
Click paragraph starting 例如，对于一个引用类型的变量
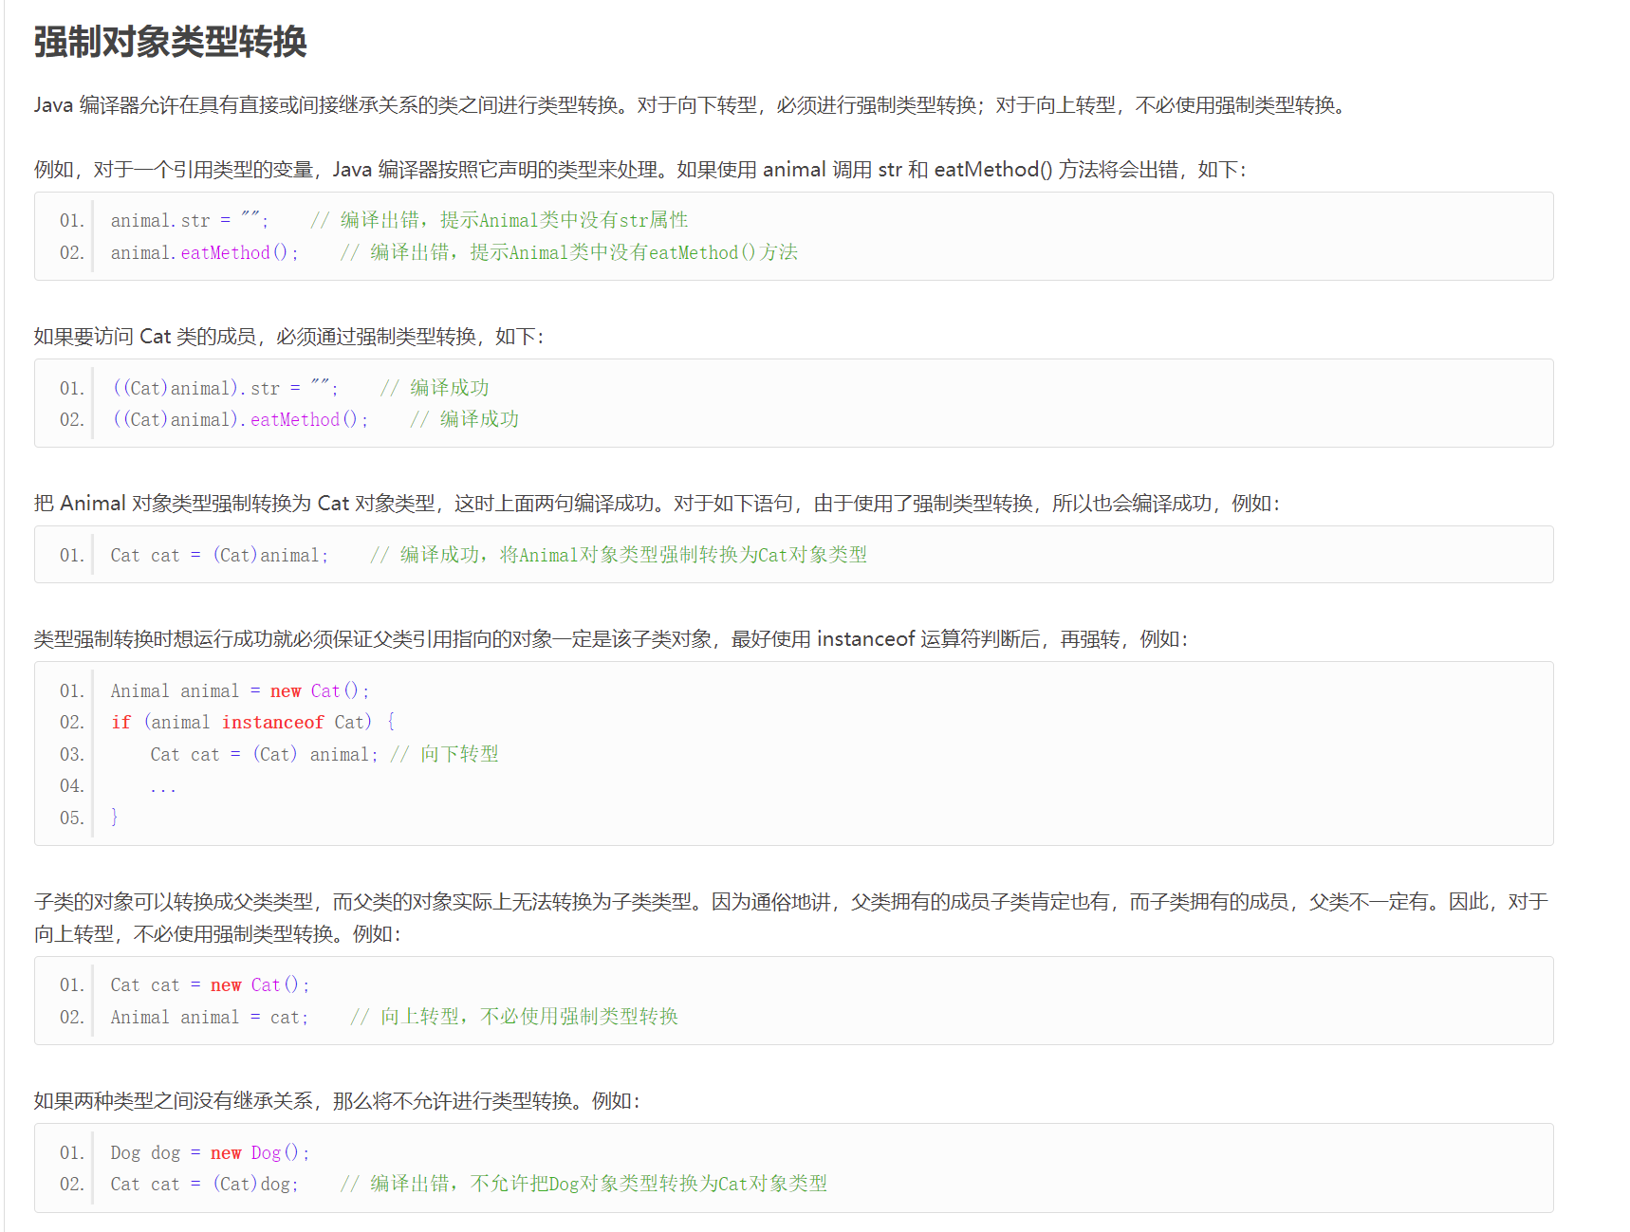coord(640,170)
